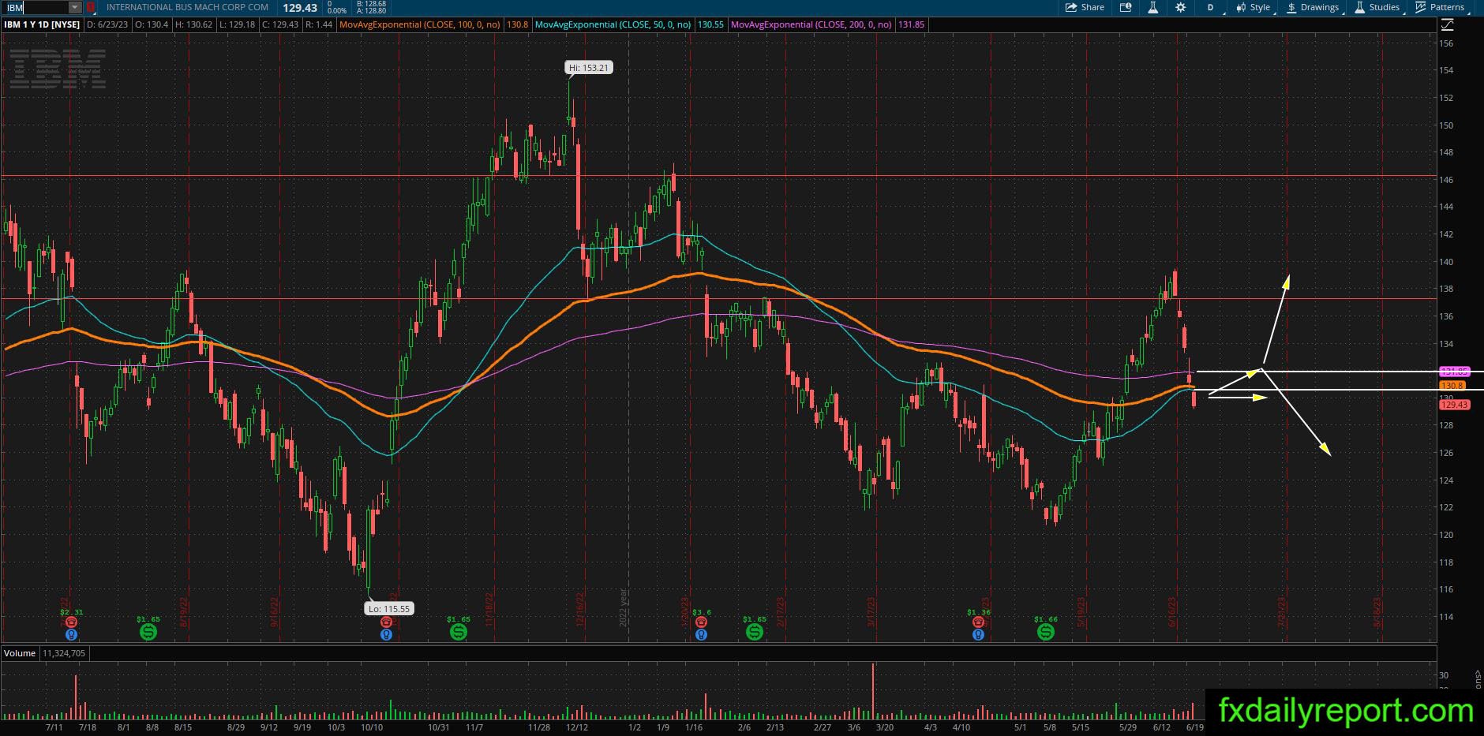
Task: Click the red link icon beside the symbol box
Action: point(90,7)
